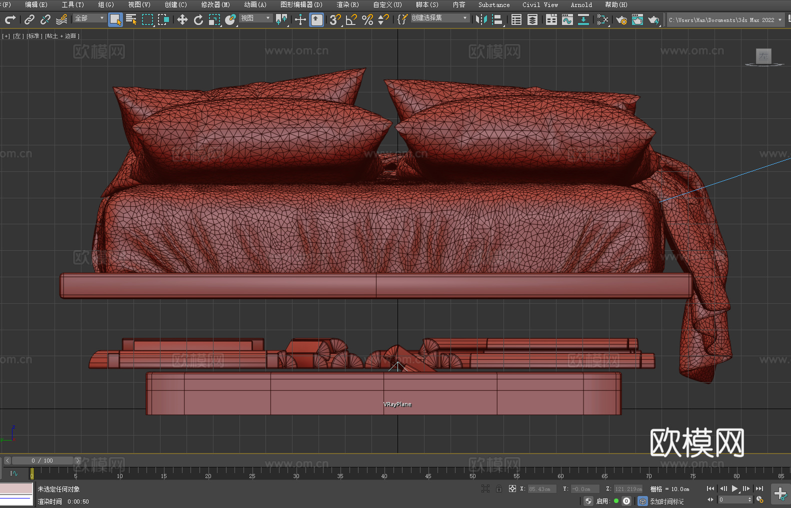Open the 修改器(M) menu
This screenshot has height=508, width=791.
click(x=215, y=4)
